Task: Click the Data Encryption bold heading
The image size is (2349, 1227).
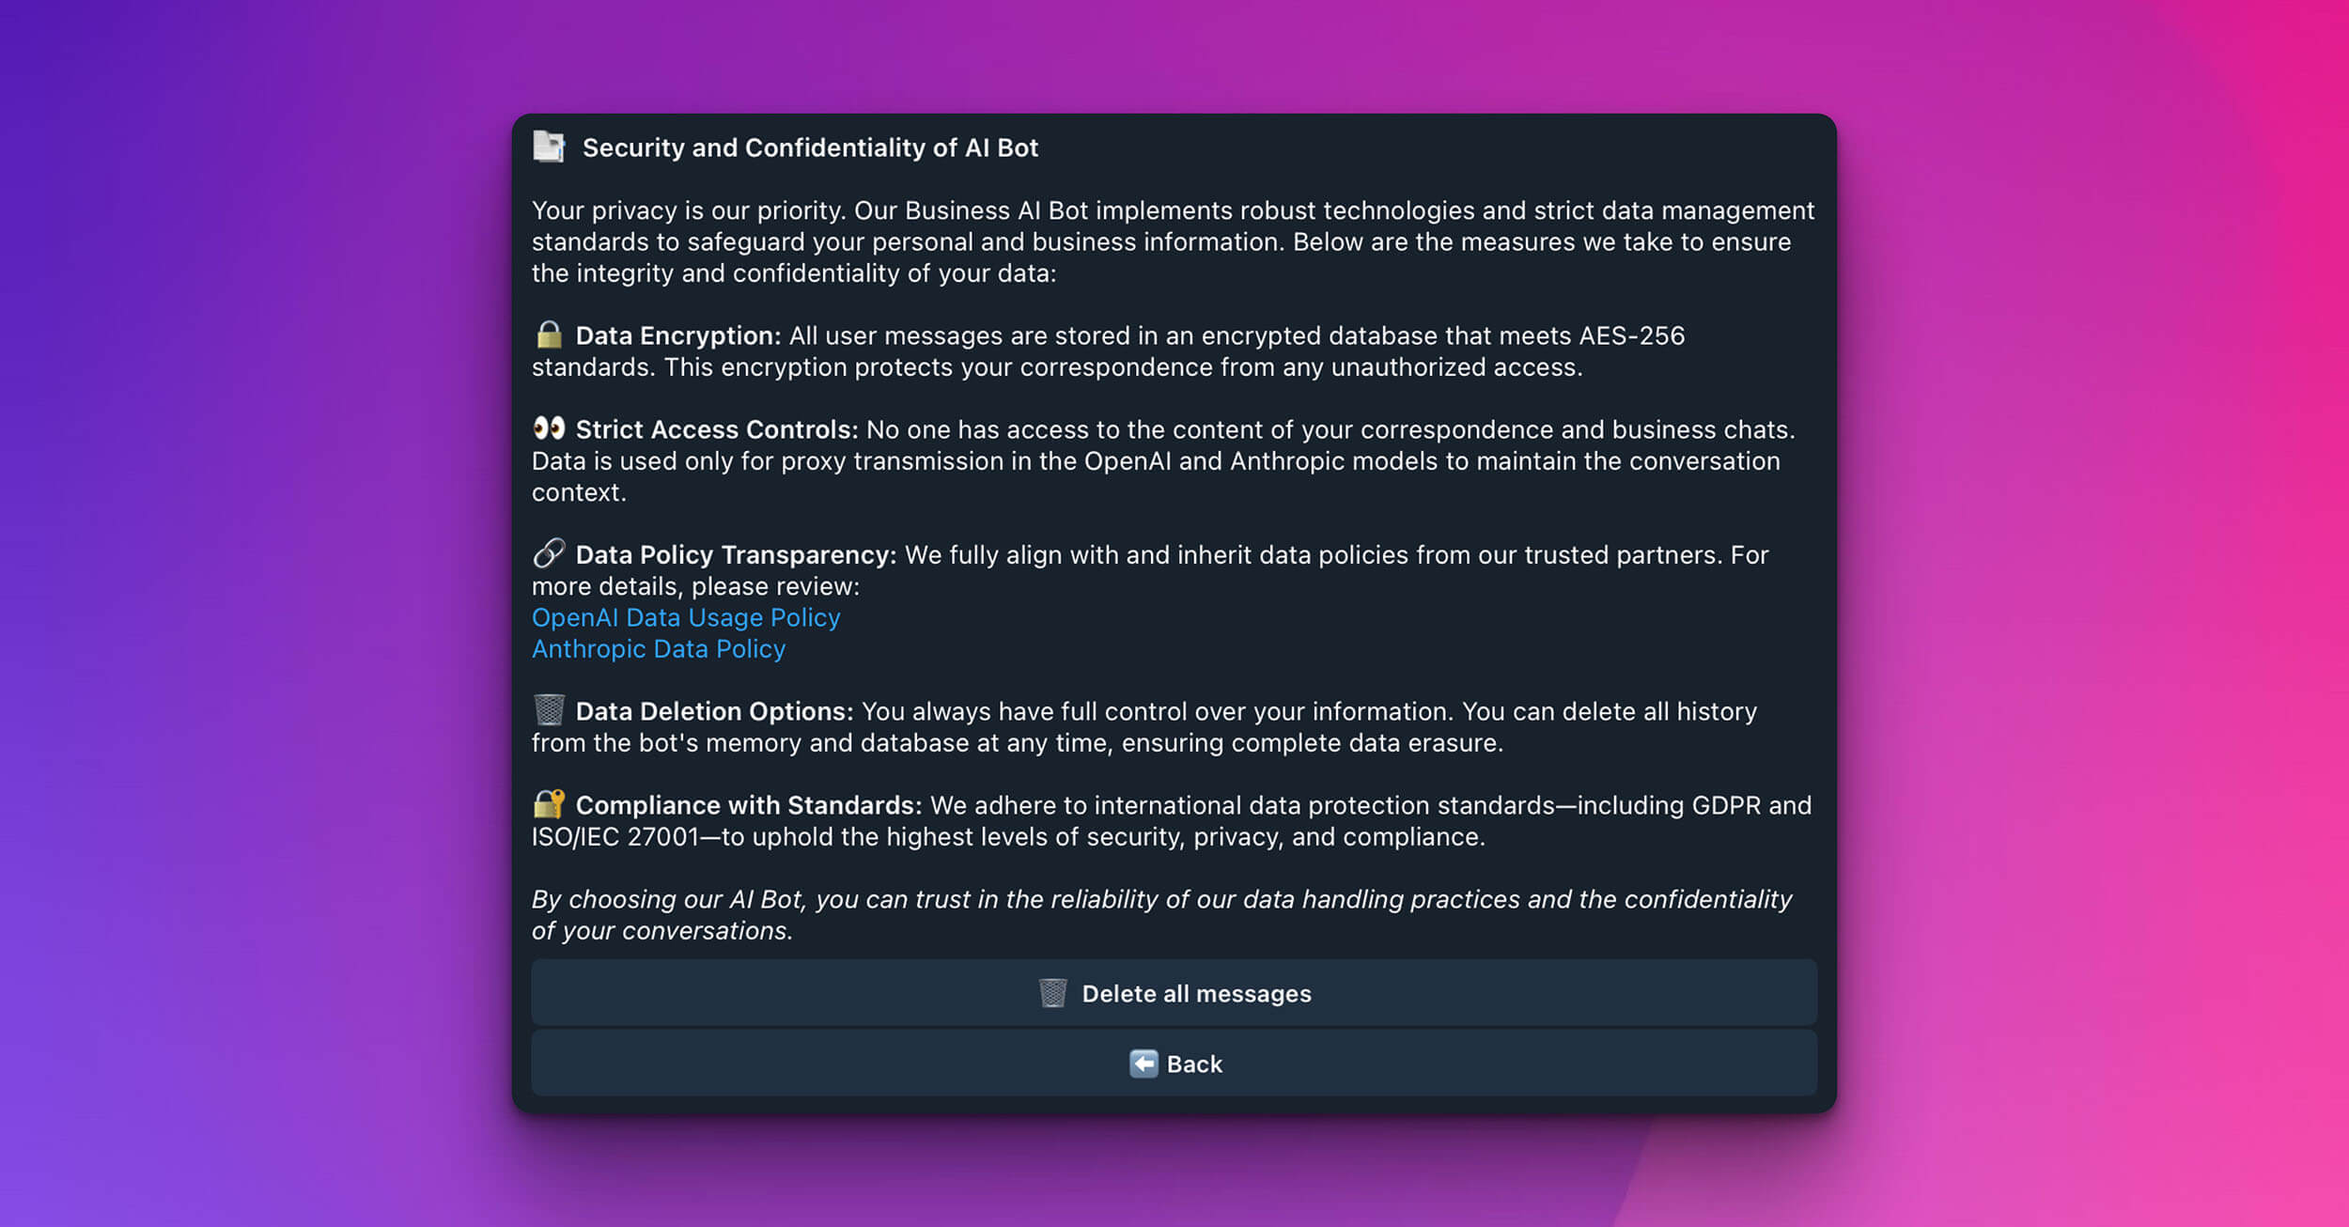Action: 677,335
